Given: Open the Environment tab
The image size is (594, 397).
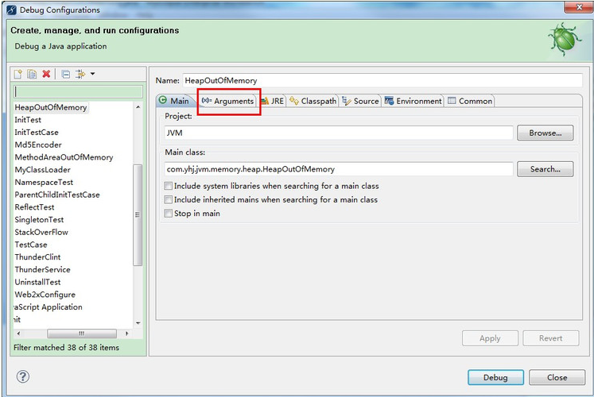Looking at the screenshot, I should [x=413, y=101].
